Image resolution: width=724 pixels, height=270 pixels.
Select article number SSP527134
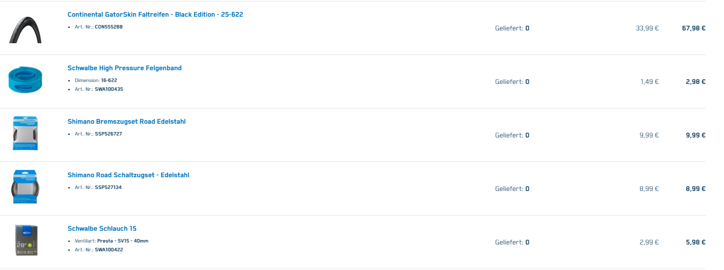108,188
